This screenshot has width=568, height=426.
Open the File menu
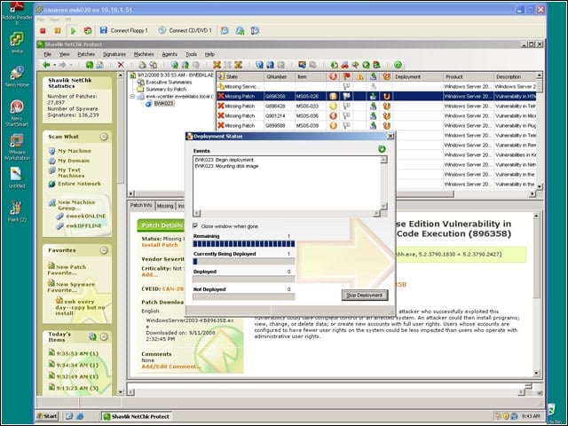click(x=47, y=54)
